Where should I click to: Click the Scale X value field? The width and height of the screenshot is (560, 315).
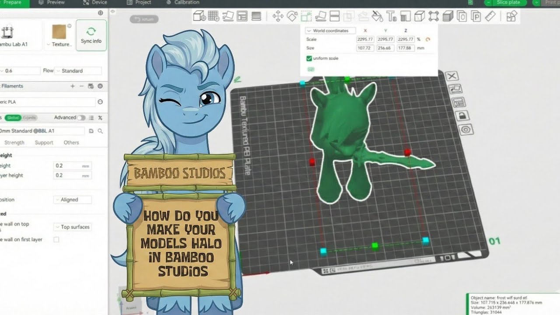(x=365, y=39)
